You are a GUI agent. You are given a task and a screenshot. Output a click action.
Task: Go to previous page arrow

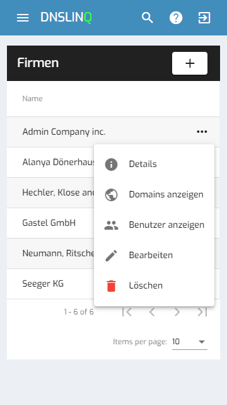click(x=152, y=312)
